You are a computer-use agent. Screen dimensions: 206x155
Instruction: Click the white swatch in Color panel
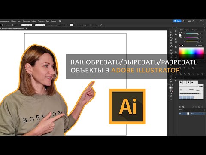pos(182,46)
